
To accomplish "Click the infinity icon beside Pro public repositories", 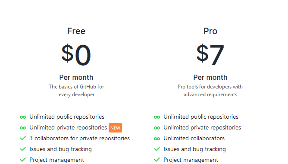I will (x=157, y=117).
